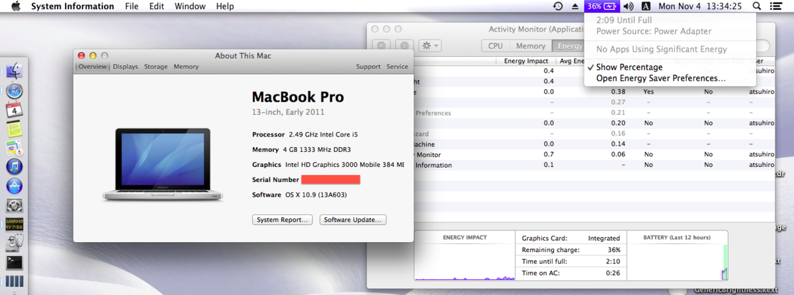Image resolution: width=794 pixels, height=295 pixels.
Task: Open Finder from the Dock
Action: (x=15, y=71)
